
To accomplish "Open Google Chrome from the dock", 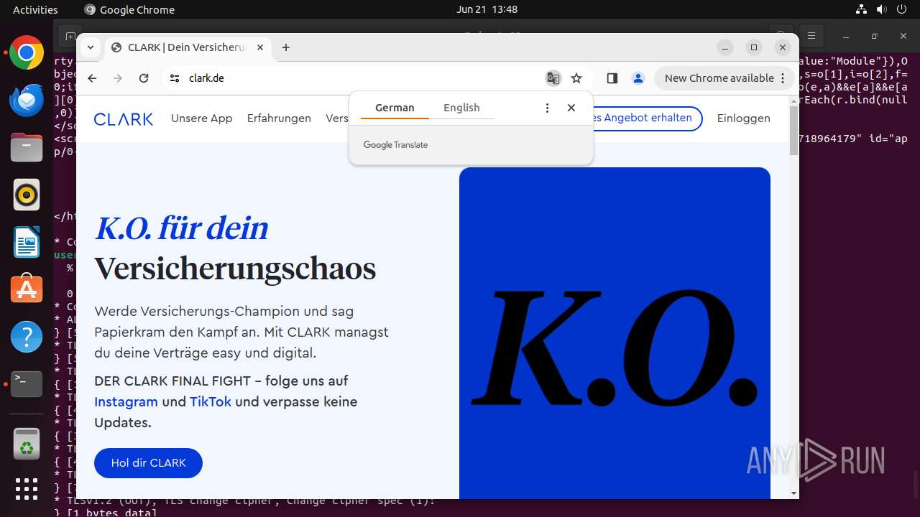I will (x=27, y=53).
